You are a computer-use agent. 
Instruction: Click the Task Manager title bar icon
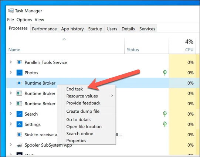(11, 11)
